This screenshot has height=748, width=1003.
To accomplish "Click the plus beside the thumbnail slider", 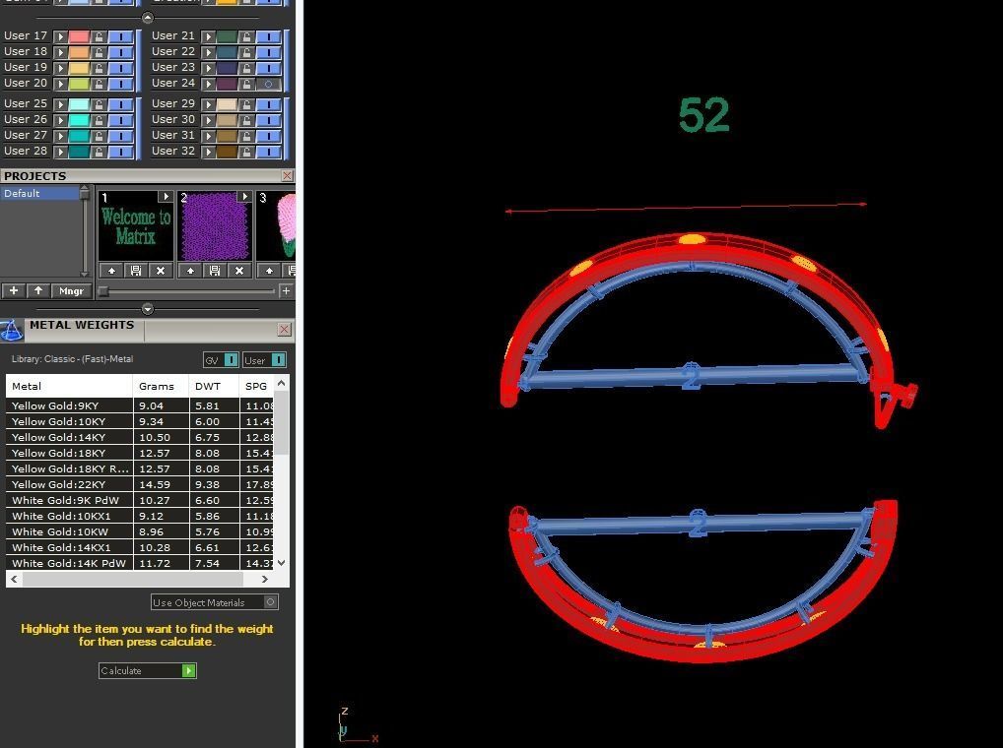I will (x=286, y=291).
